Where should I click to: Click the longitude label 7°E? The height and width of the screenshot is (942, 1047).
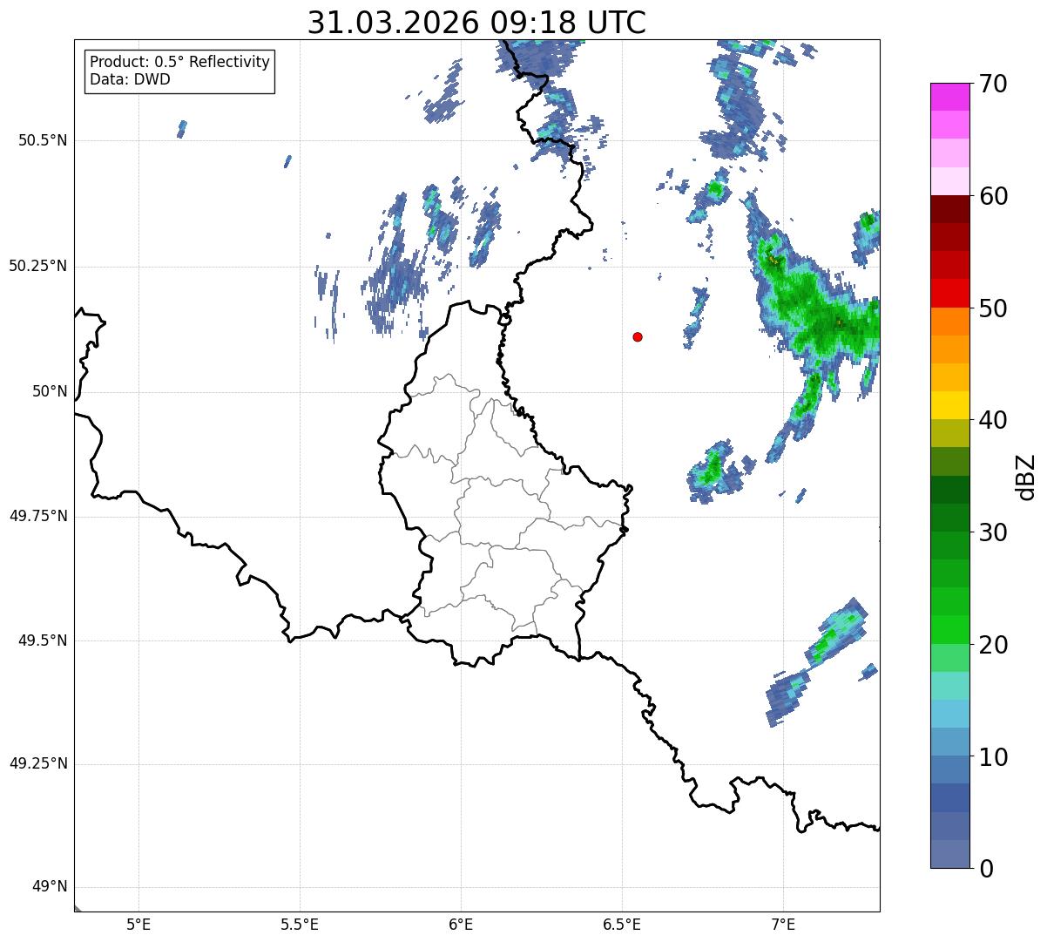(x=783, y=924)
